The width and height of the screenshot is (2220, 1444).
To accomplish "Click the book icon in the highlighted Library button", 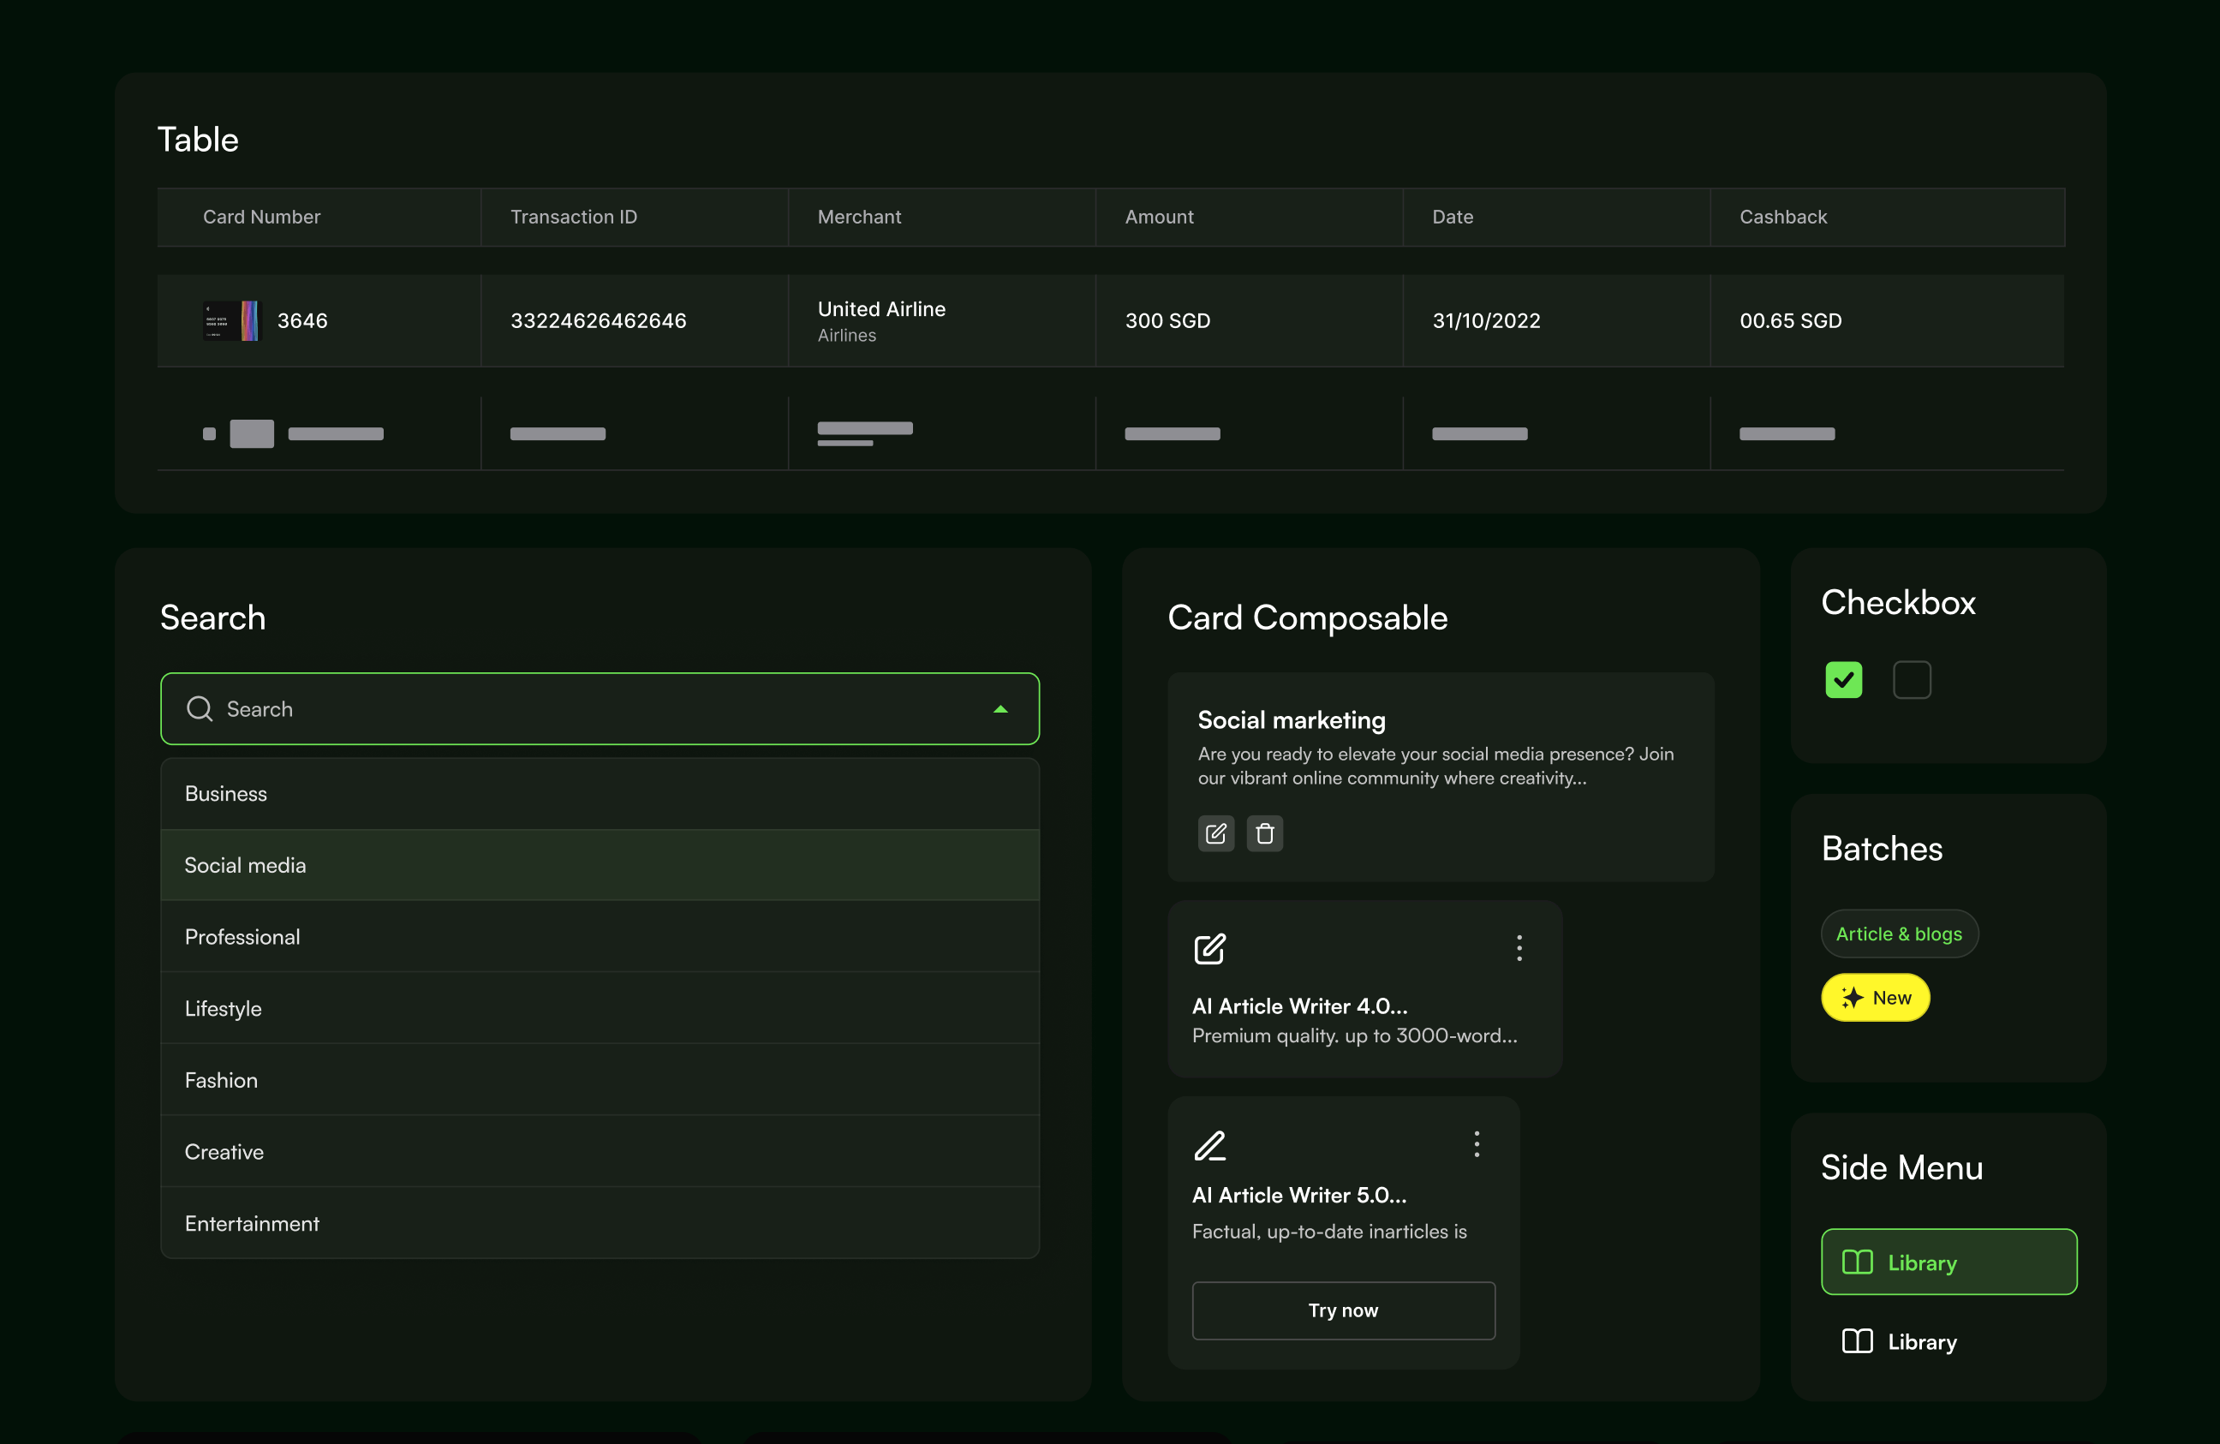I will (1856, 1262).
